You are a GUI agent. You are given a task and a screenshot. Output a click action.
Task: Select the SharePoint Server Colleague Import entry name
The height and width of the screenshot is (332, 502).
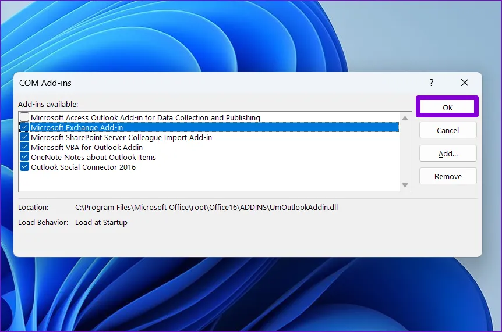(121, 137)
